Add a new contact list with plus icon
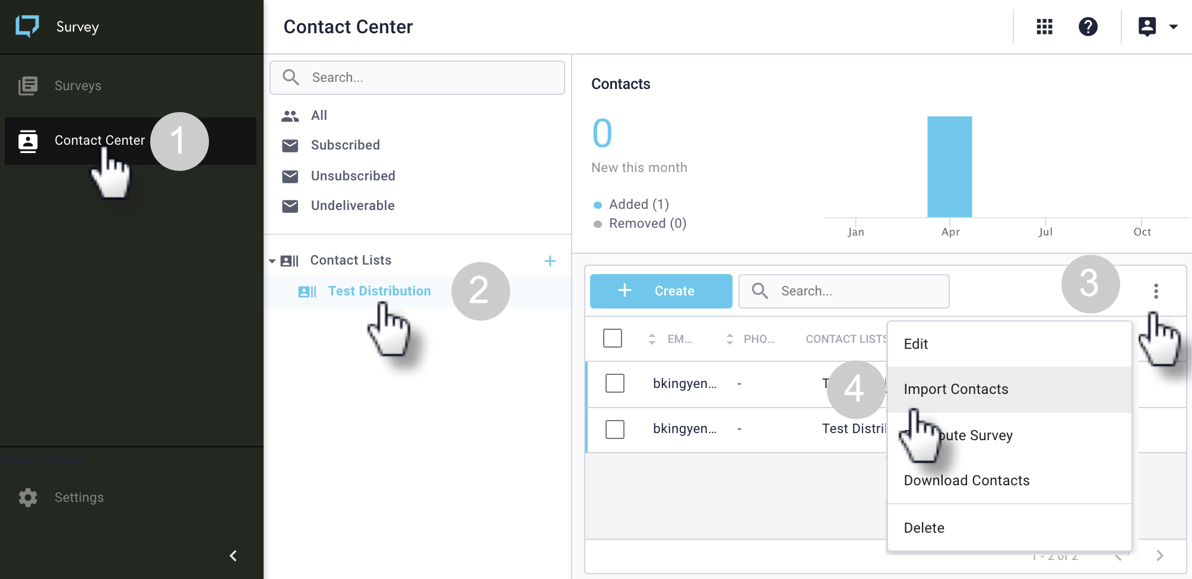Viewport: 1192px width, 579px height. click(550, 261)
